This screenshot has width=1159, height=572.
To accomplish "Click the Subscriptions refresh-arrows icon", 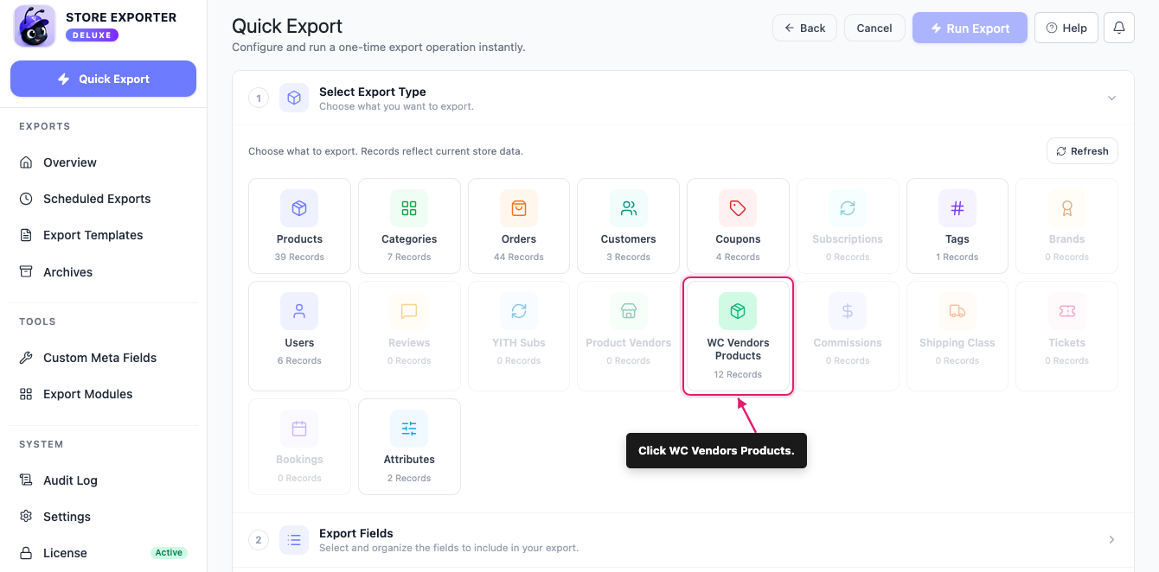I will (x=848, y=208).
